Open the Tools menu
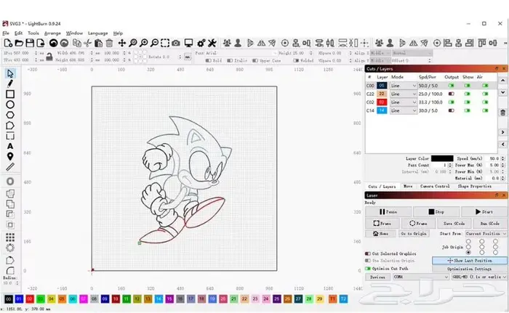509x313 pixels. [33, 33]
